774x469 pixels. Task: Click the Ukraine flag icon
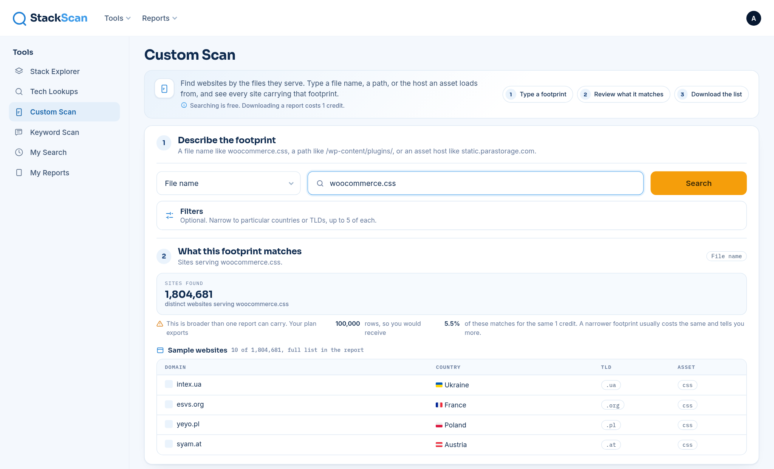click(439, 385)
